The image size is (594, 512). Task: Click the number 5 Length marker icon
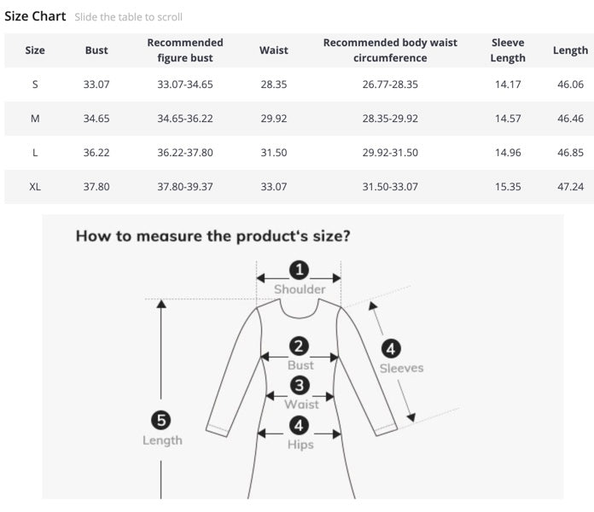tap(160, 419)
